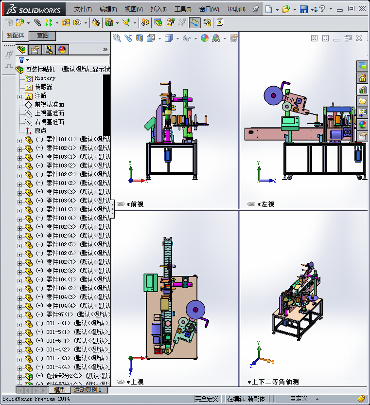Open the 工具(T) menu
The image size is (370, 405).
click(183, 9)
